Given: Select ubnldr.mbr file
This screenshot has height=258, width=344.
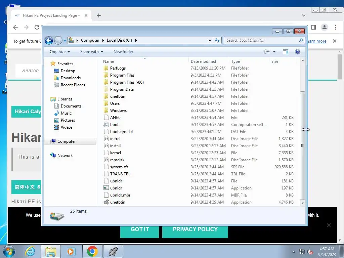Looking at the screenshot, I should click(x=120, y=195).
